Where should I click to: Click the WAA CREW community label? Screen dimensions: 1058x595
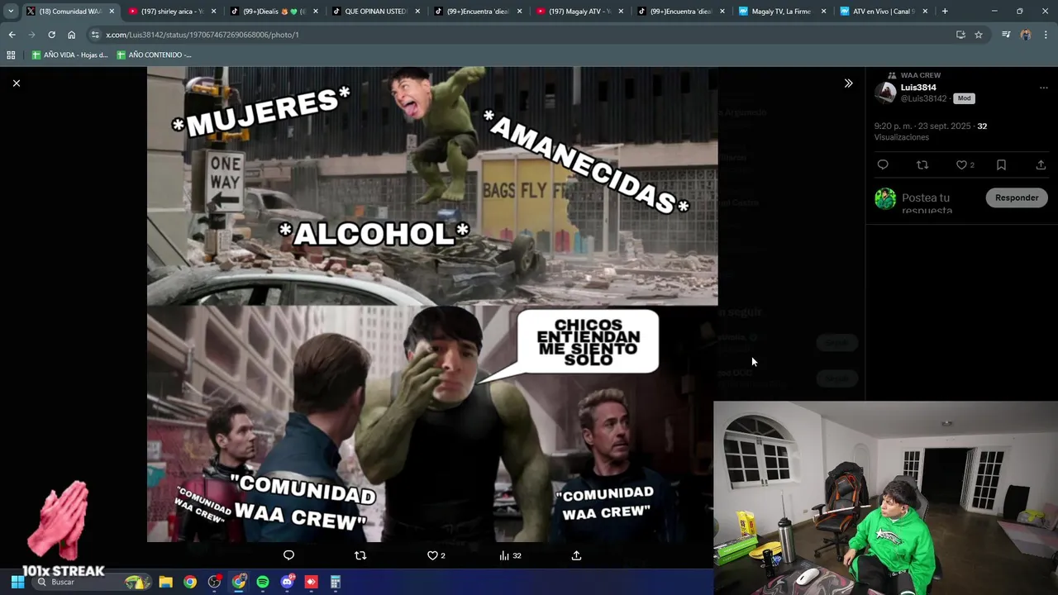click(x=920, y=75)
